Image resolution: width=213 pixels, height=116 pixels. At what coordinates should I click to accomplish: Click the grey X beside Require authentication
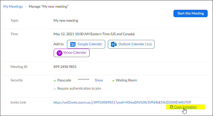click(x=55, y=89)
